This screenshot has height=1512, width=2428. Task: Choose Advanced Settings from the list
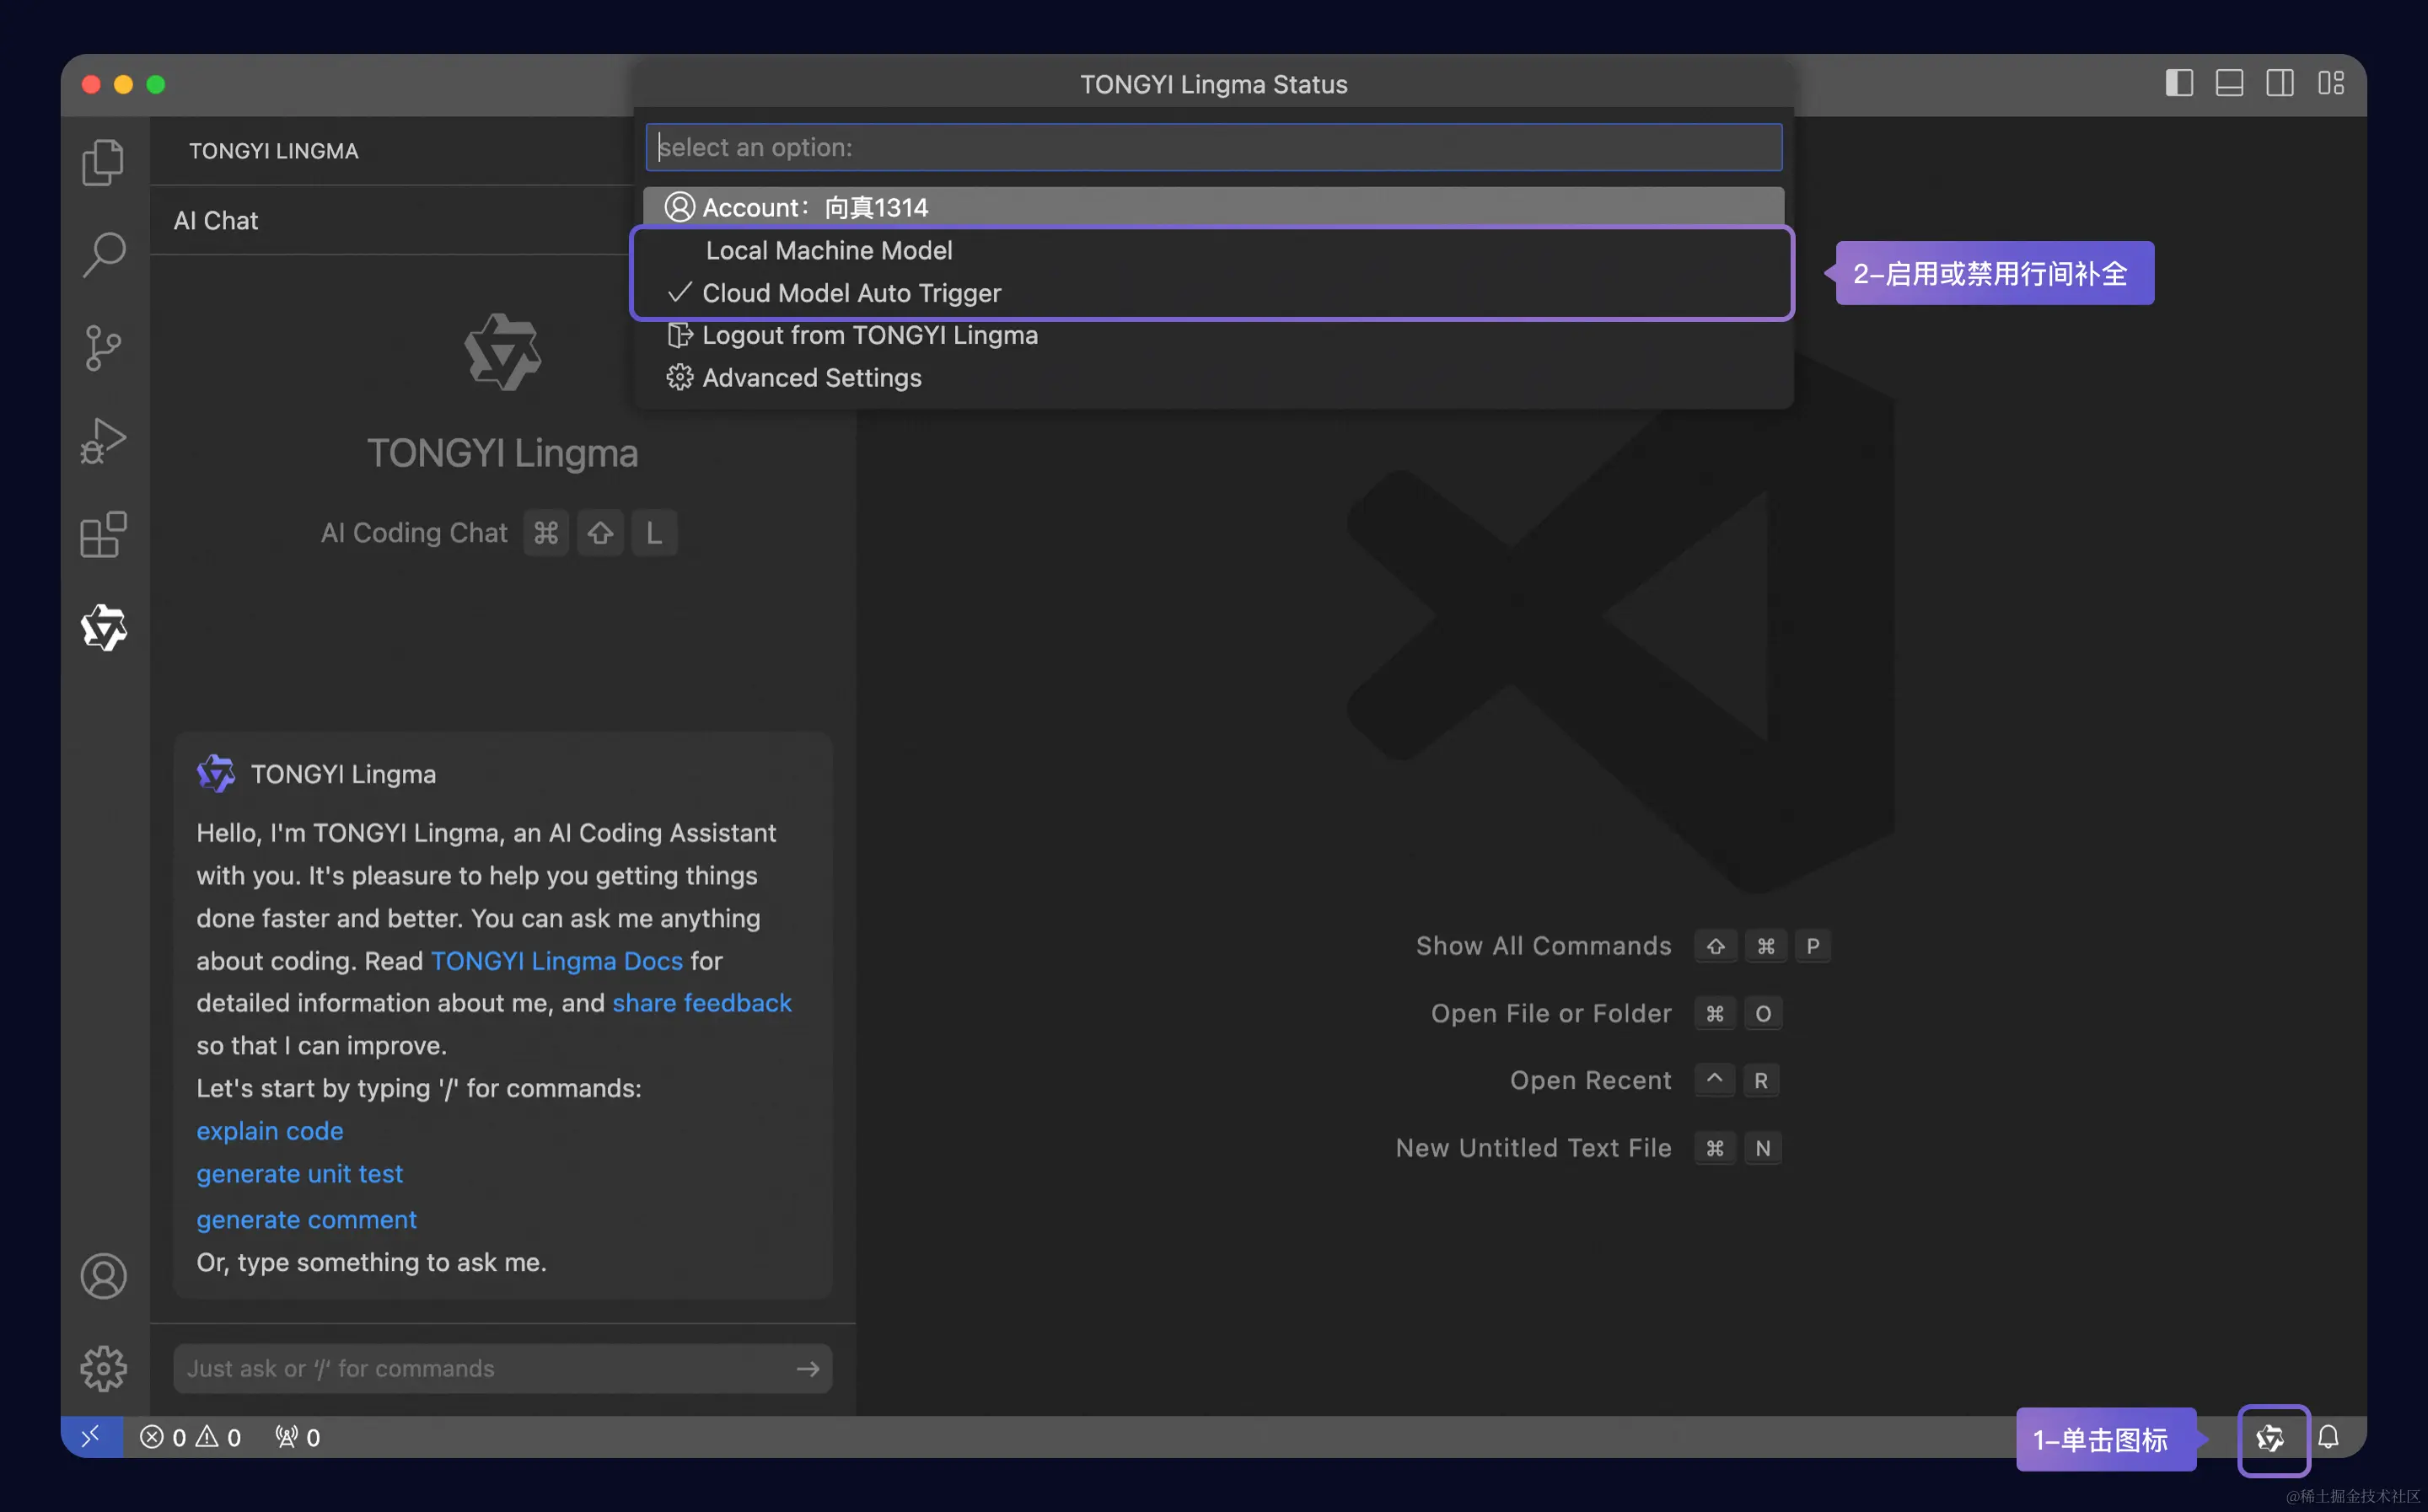[x=811, y=378]
